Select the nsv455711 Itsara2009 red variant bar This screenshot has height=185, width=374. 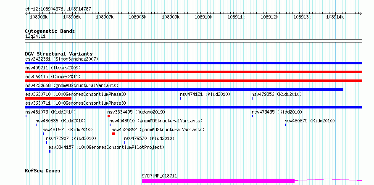coord(193,72)
